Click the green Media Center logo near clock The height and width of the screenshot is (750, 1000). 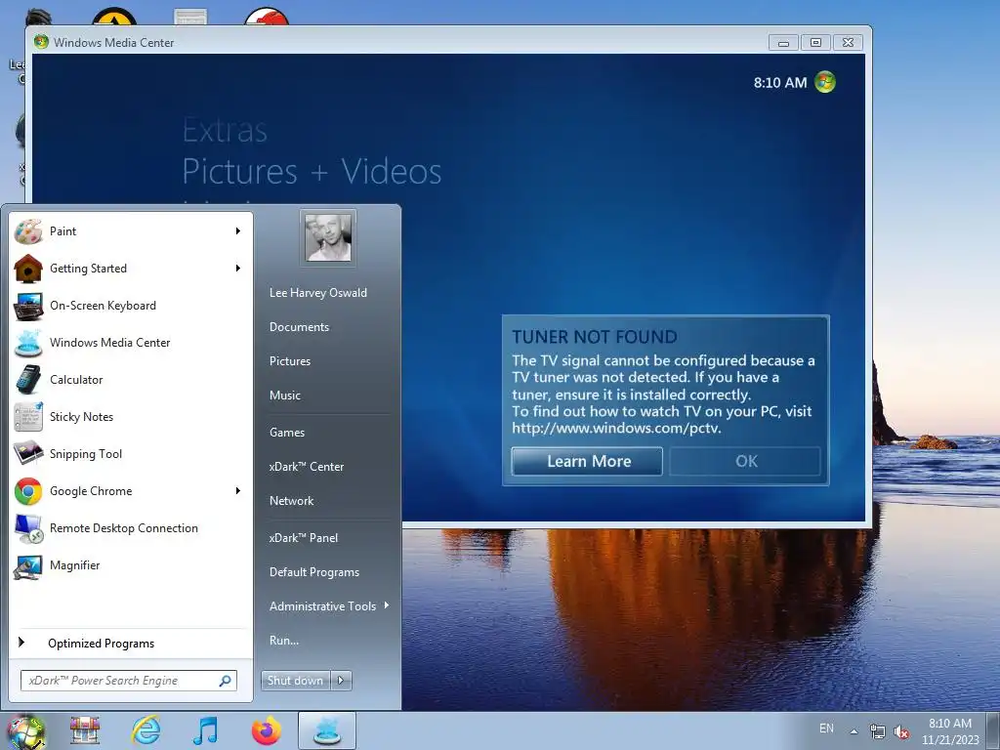[824, 82]
